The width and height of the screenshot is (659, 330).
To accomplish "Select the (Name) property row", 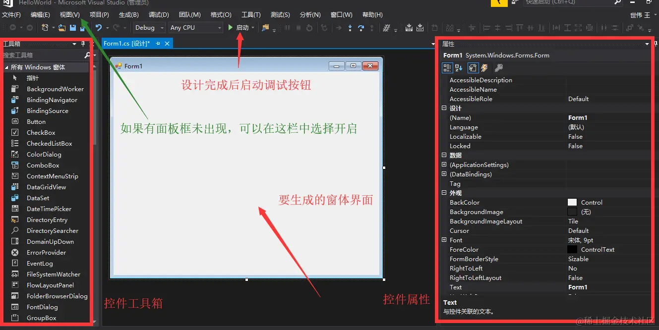I will click(x=546, y=117).
